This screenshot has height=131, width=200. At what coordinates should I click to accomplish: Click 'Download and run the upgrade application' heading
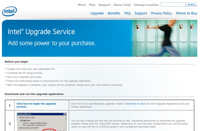tap(34, 94)
